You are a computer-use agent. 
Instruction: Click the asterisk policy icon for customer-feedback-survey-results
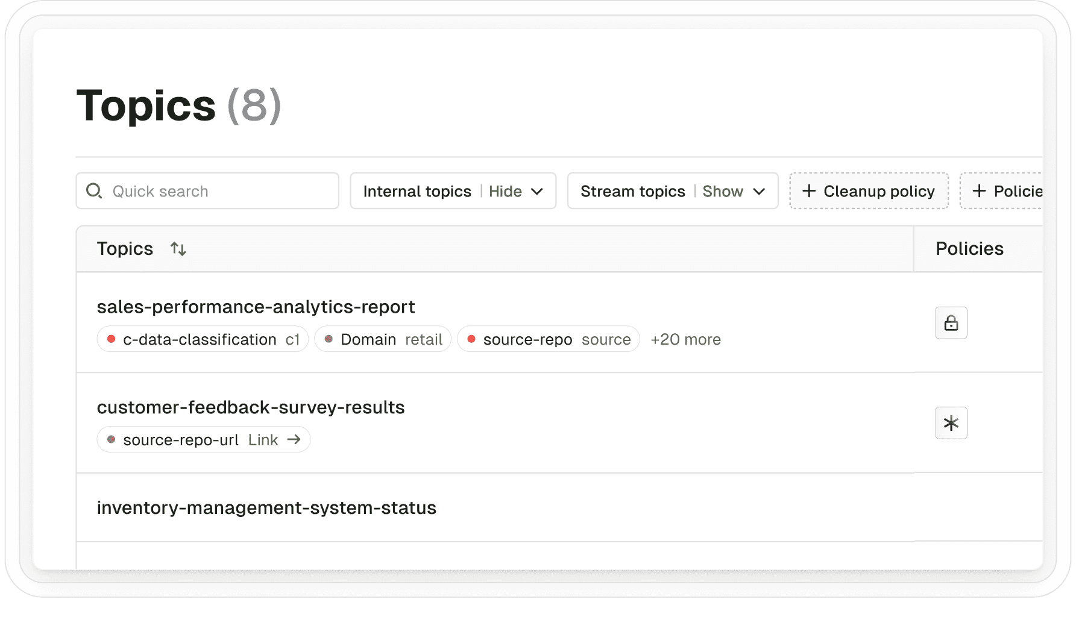tap(951, 423)
